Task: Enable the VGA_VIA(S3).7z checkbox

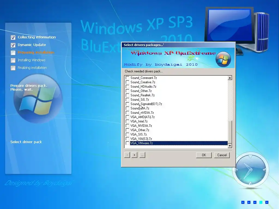Action: (x=128, y=139)
